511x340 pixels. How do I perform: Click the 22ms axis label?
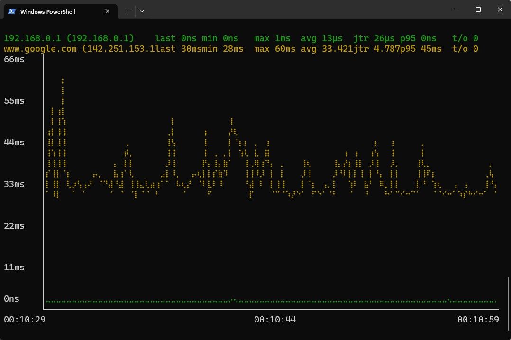14,226
